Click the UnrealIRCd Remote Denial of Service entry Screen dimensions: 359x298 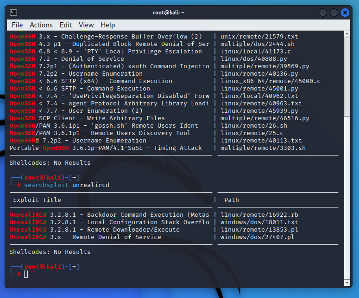pos(85,237)
